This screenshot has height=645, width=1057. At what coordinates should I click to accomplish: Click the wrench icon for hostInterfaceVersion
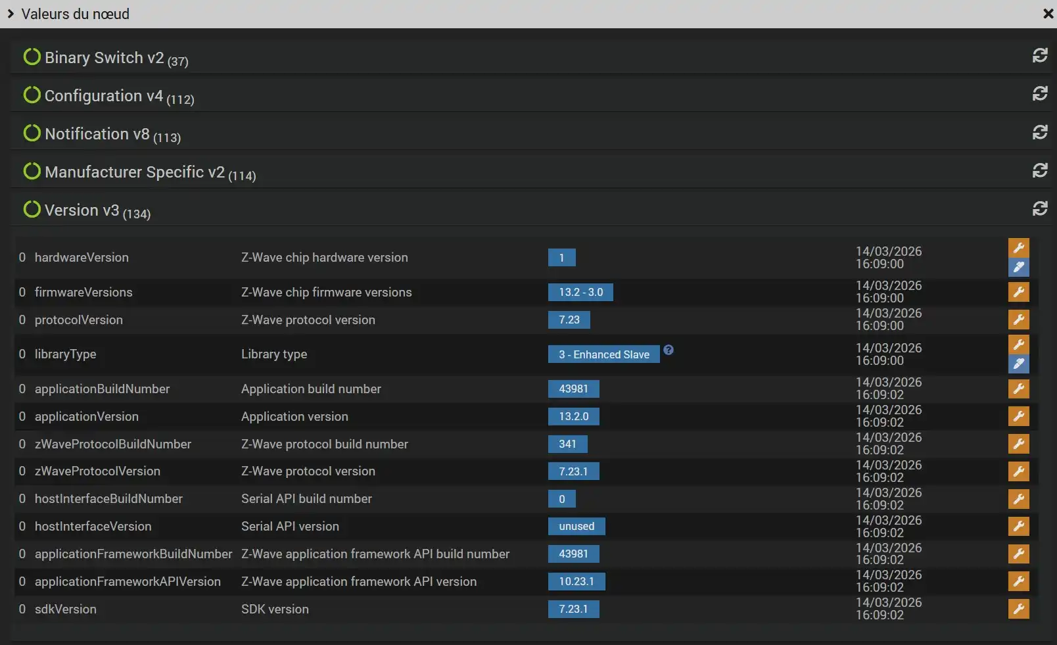(x=1018, y=526)
